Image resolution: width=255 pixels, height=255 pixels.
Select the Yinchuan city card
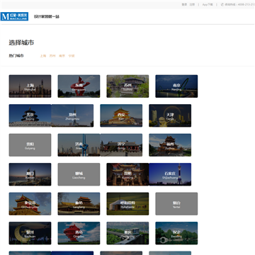pos(30,233)
